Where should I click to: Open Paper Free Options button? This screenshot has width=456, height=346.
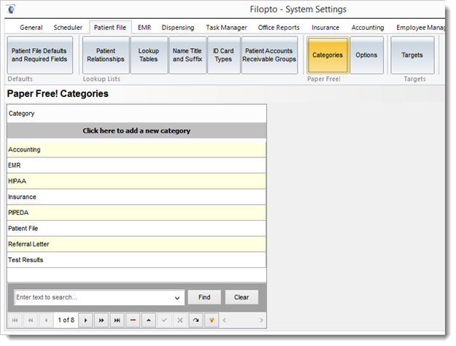(x=366, y=55)
